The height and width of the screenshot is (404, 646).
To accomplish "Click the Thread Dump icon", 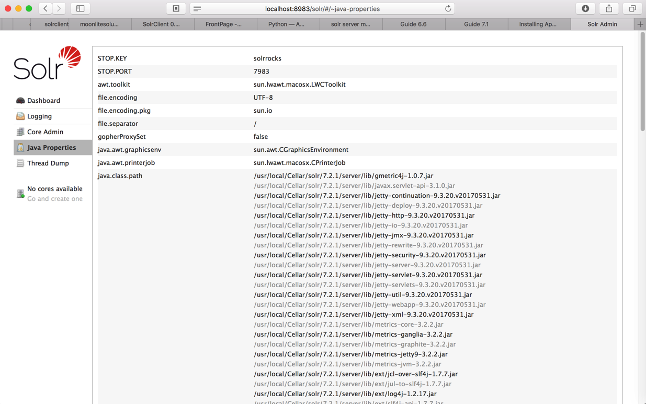I will 20,163.
